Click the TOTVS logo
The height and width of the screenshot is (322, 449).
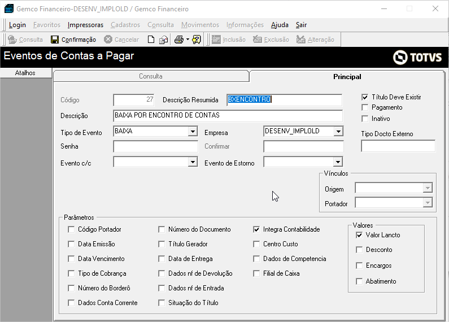(417, 57)
